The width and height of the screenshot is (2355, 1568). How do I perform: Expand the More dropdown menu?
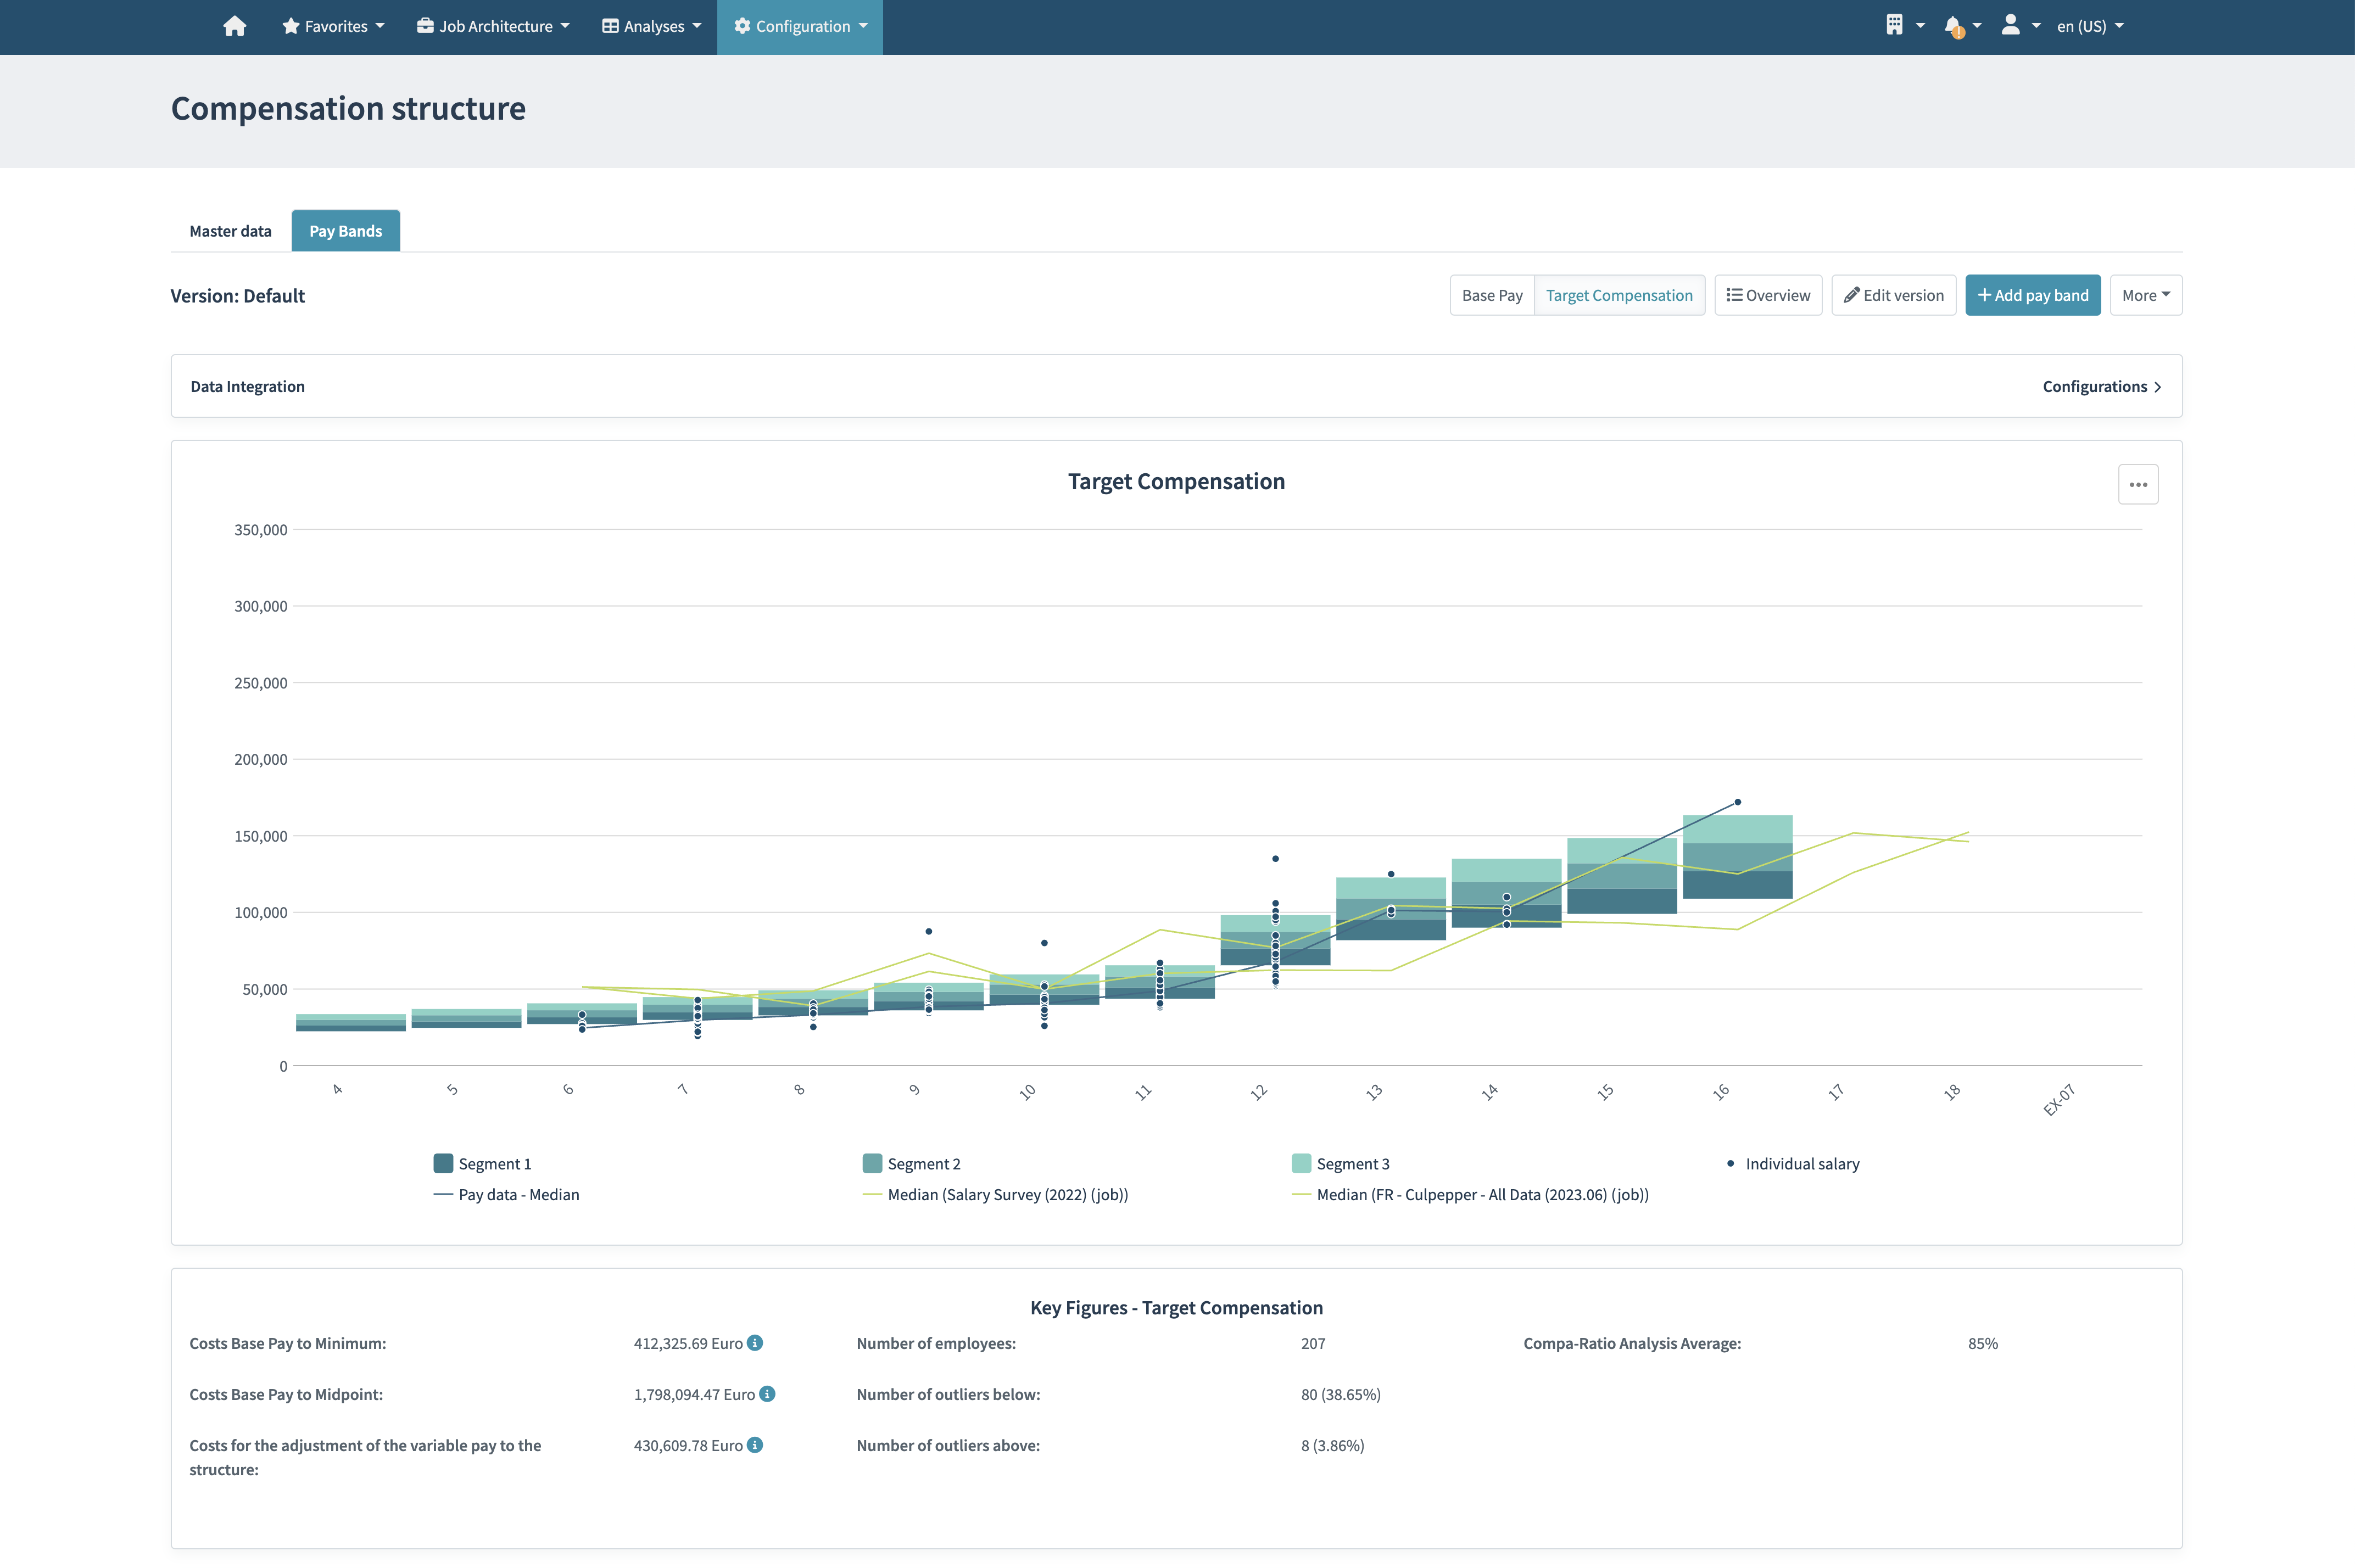tap(2146, 294)
